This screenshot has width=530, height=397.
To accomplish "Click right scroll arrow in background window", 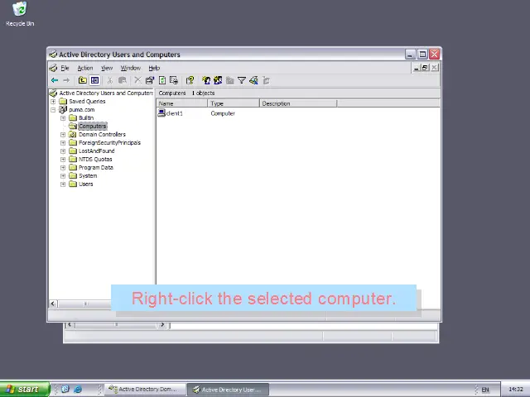I will click(162, 325).
